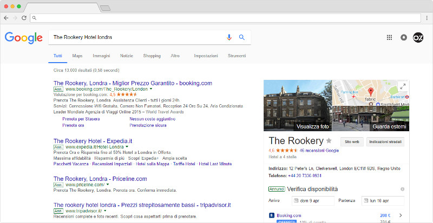Viewport: 433px width, 223px height.
Task: Open the browser three-dot menu
Action: point(427,18)
